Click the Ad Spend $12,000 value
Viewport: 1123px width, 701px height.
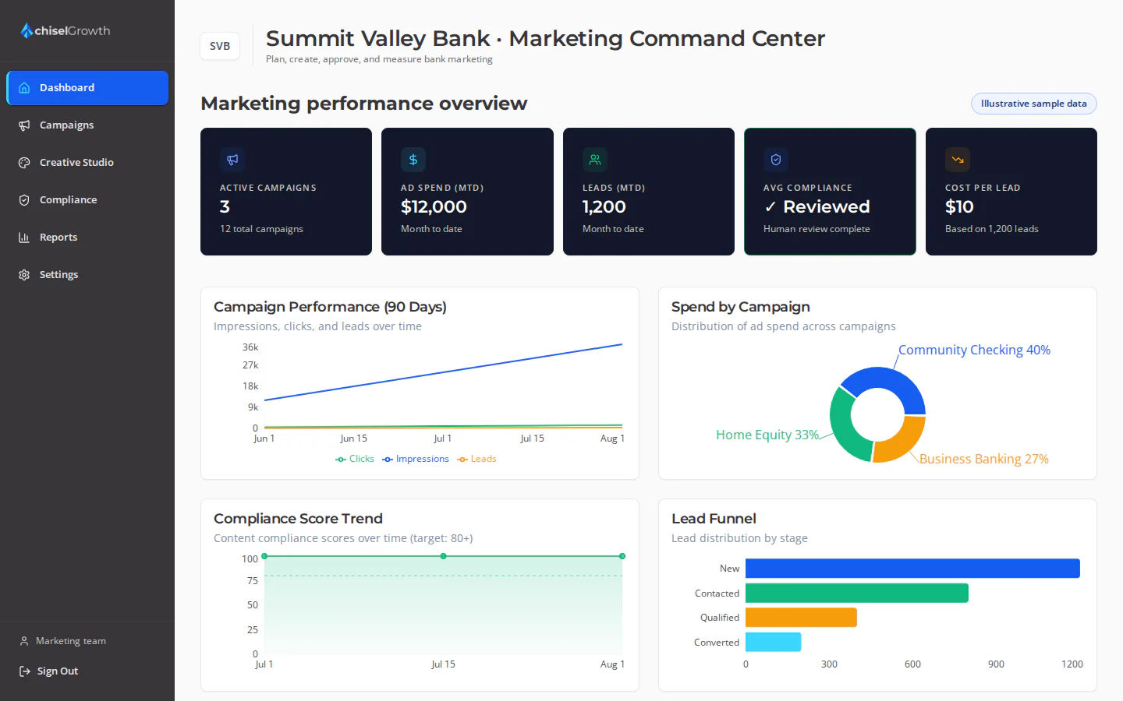point(434,206)
